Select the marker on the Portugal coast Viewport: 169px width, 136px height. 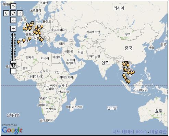(19, 42)
